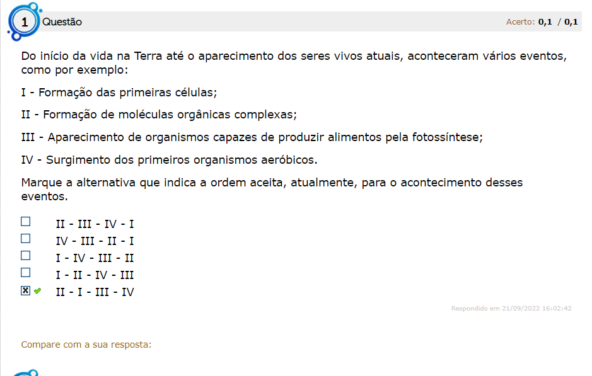The height and width of the screenshot is (376, 592).
Task: Click statement IV about aerobic organisms
Action: click(170, 159)
